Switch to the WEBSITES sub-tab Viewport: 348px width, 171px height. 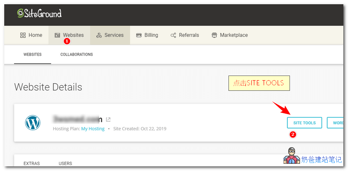tap(32, 55)
